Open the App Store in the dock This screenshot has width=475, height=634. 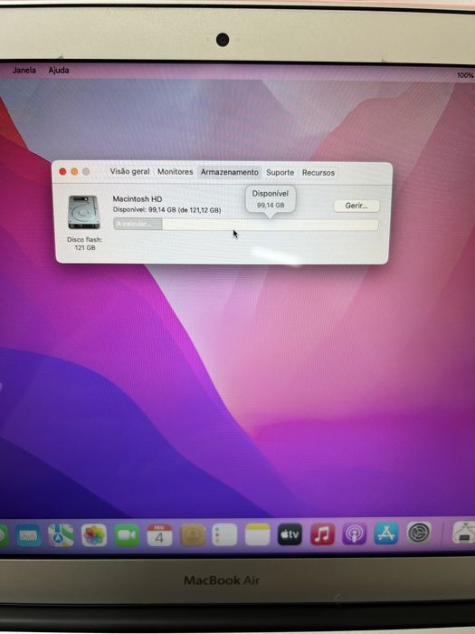(386, 533)
